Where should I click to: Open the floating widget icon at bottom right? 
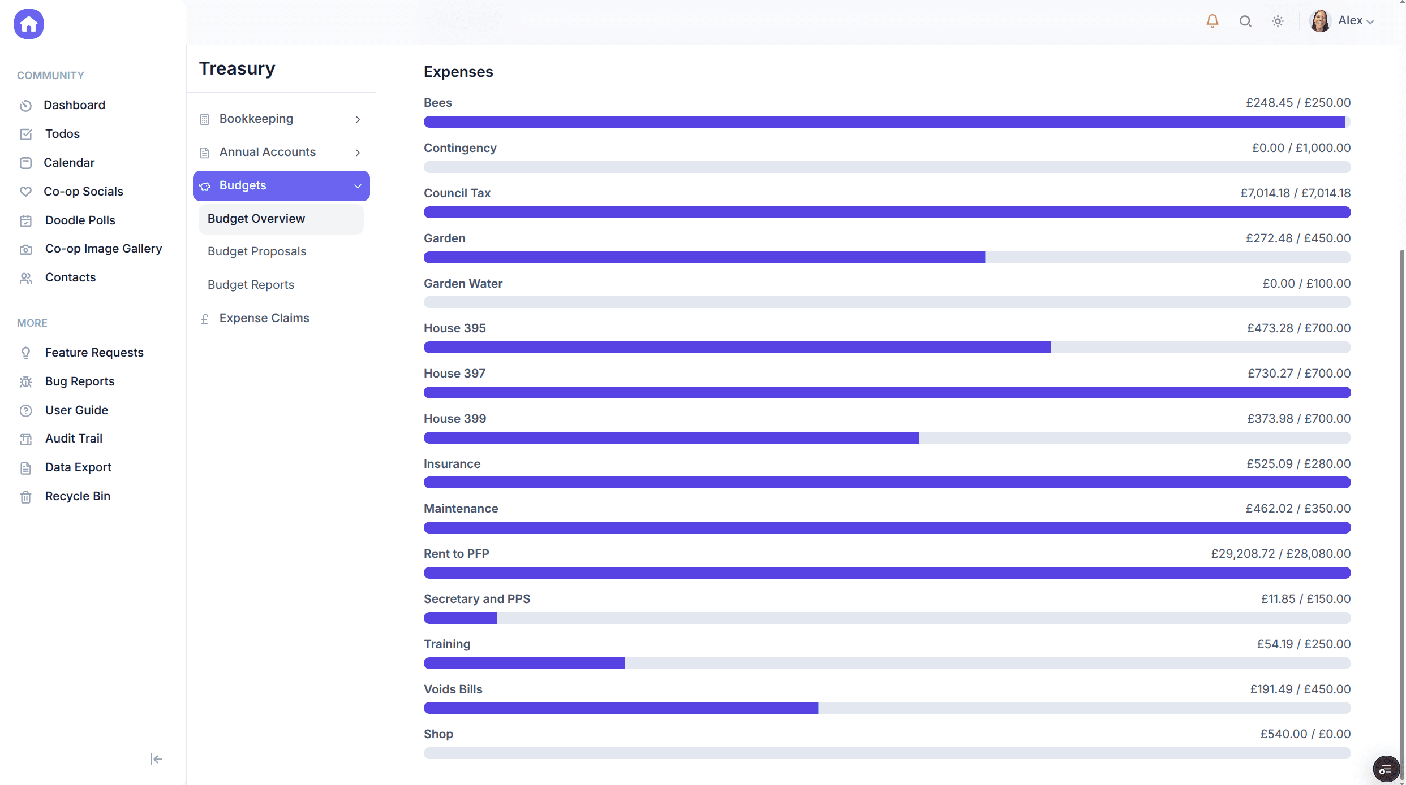(x=1386, y=769)
